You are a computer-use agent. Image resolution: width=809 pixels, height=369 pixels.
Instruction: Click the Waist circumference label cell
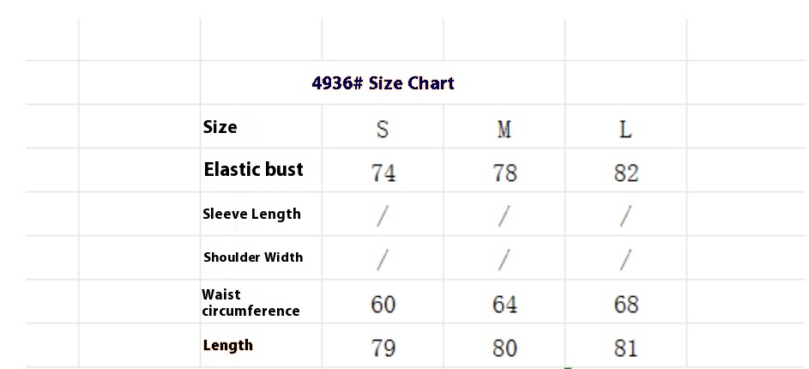pyautogui.click(x=261, y=302)
